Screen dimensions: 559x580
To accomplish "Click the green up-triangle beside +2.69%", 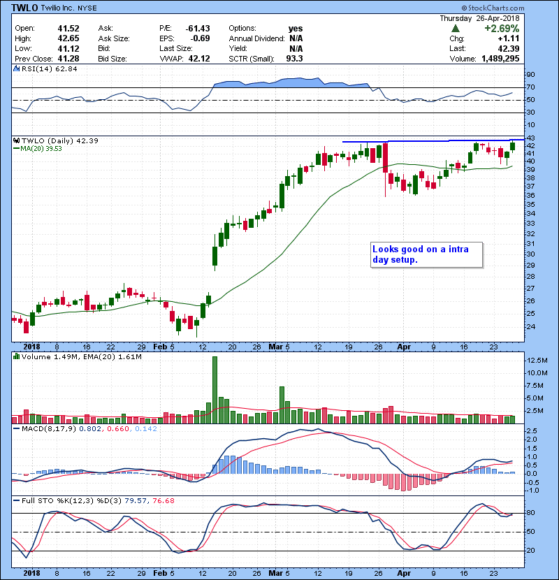I will (x=456, y=29).
